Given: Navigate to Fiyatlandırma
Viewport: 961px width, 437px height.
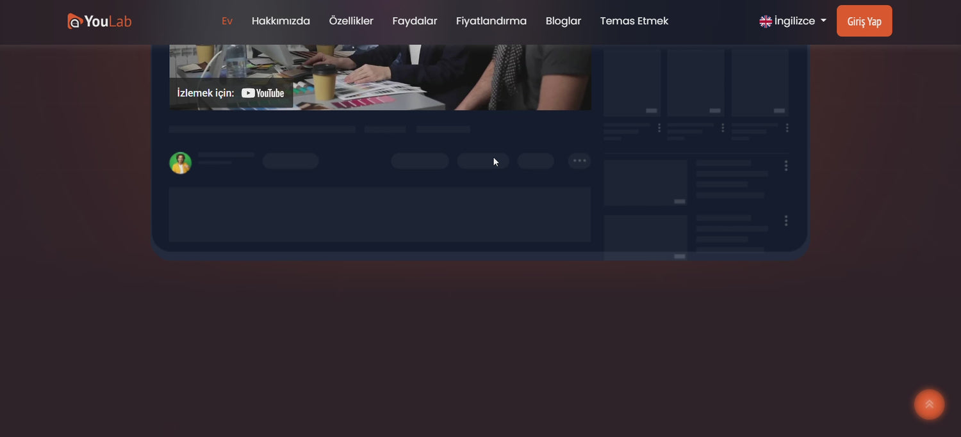Looking at the screenshot, I should [491, 21].
